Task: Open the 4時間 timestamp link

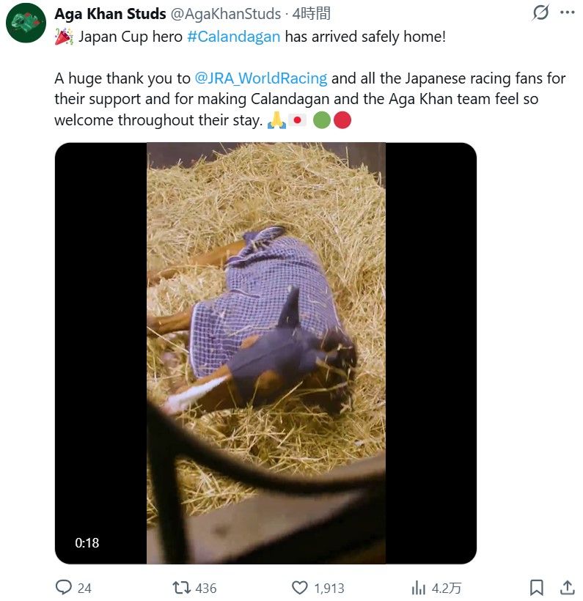Action: point(311,14)
